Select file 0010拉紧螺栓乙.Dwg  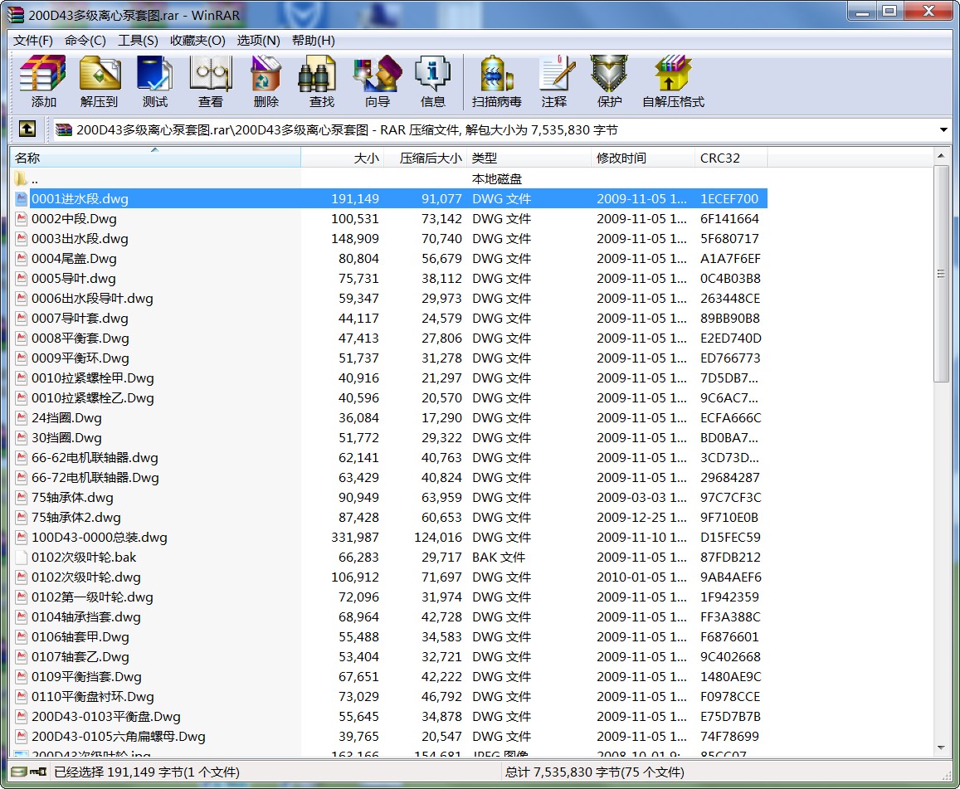pyautogui.click(x=390, y=398)
